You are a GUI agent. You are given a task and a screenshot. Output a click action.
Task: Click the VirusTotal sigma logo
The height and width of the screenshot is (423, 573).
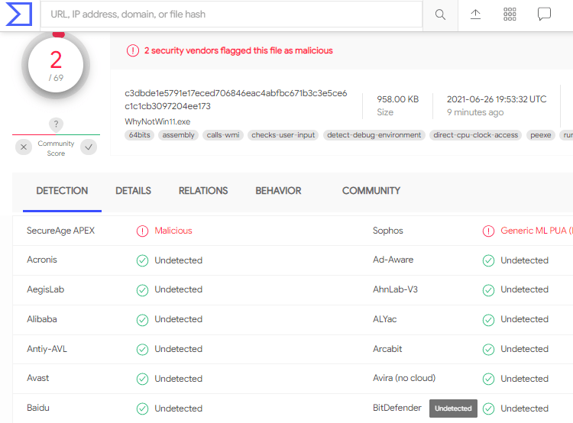pyautogui.click(x=18, y=15)
